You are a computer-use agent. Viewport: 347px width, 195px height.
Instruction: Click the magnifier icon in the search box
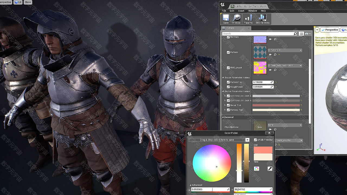(x=295, y=34)
